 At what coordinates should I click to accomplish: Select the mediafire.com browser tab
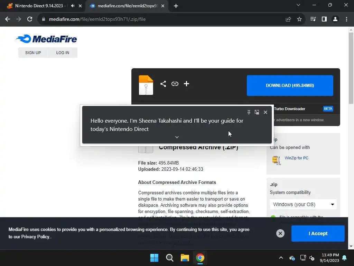tap(127, 6)
